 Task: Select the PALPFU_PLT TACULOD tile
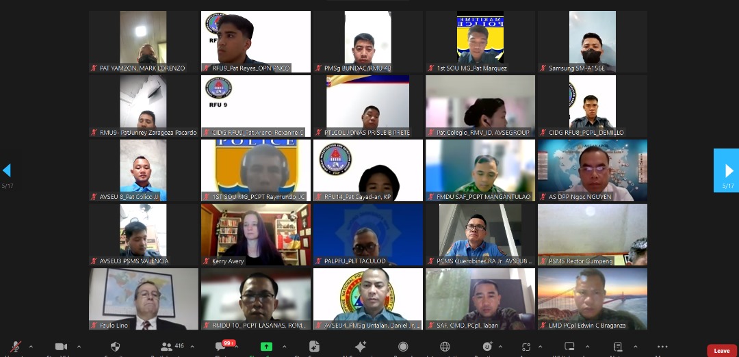tap(368, 235)
